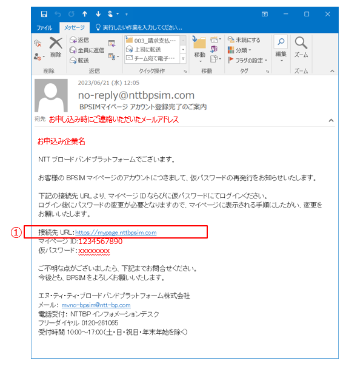
Task: Close the message window
Action: [x=328, y=14]
